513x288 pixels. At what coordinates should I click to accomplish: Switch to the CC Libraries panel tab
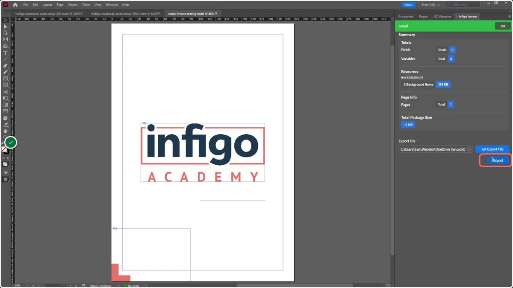442,17
